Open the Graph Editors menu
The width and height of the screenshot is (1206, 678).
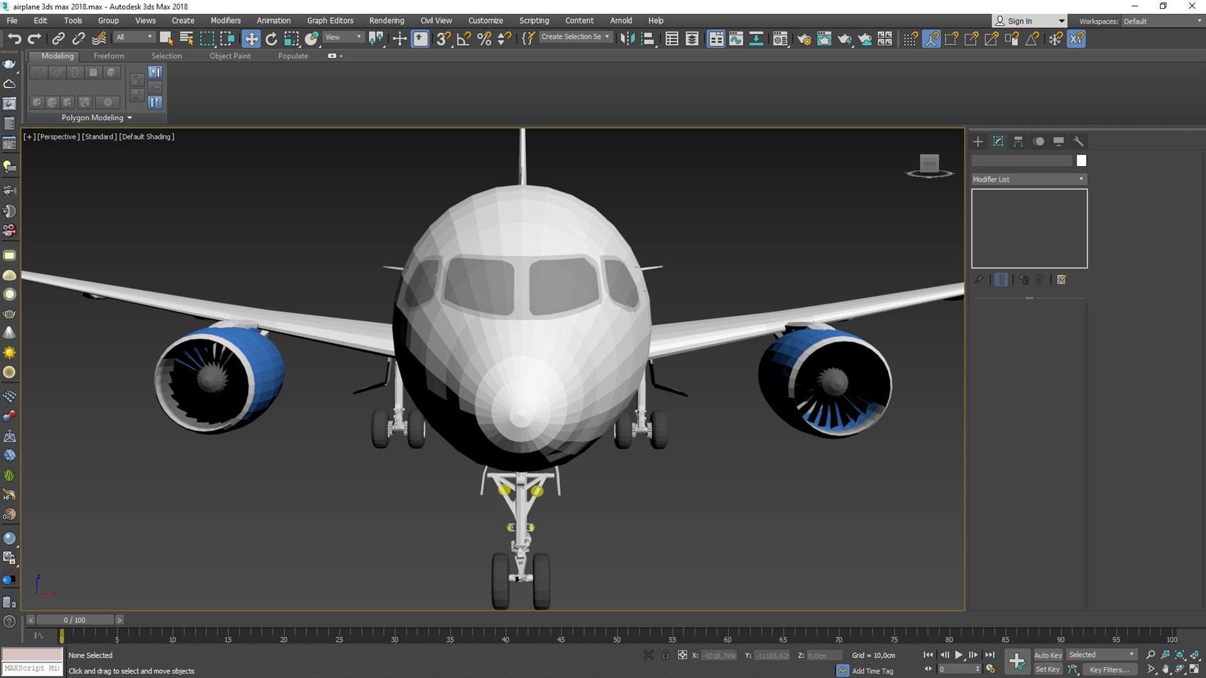330,21
